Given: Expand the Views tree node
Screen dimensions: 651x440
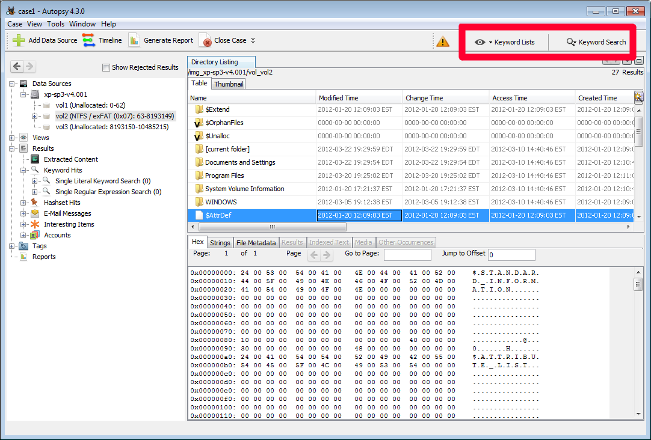Looking at the screenshot, I should [13, 137].
